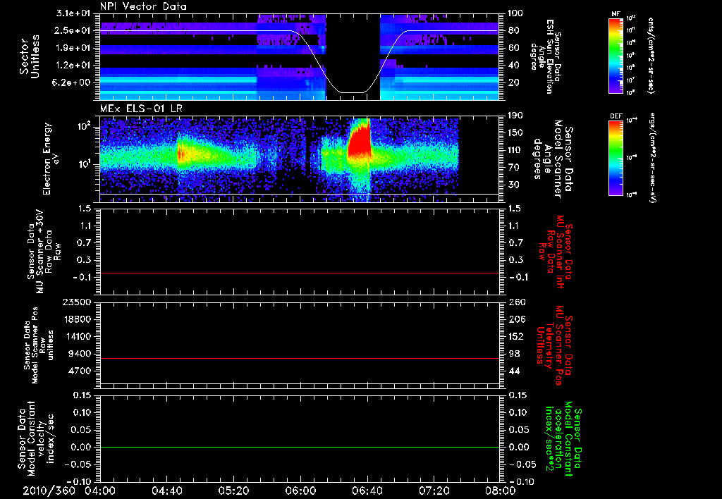The height and width of the screenshot is (499, 722).
Task: Click the 'Model Scanner Pos Raw' axis label
Action: click(39, 345)
